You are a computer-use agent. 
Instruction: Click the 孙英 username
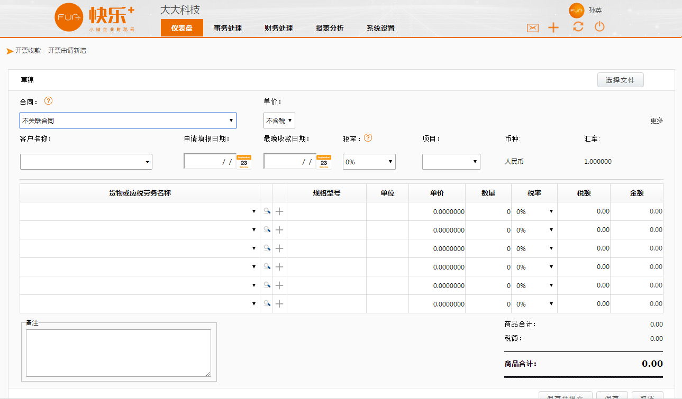pyautogui.click(x=595, y=11)
